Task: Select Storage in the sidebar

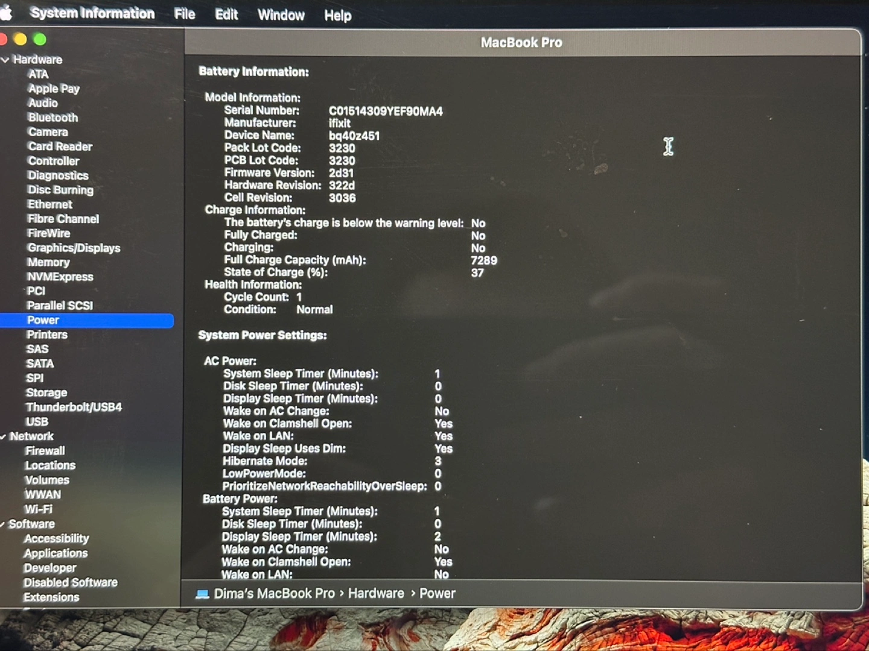Action: (x=46, y=392)
